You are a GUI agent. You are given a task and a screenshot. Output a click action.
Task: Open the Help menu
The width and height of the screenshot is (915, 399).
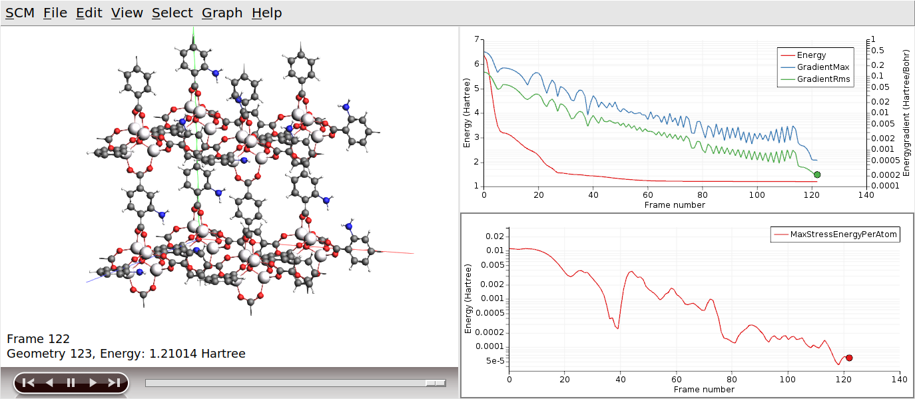click(x=266, y=13)
